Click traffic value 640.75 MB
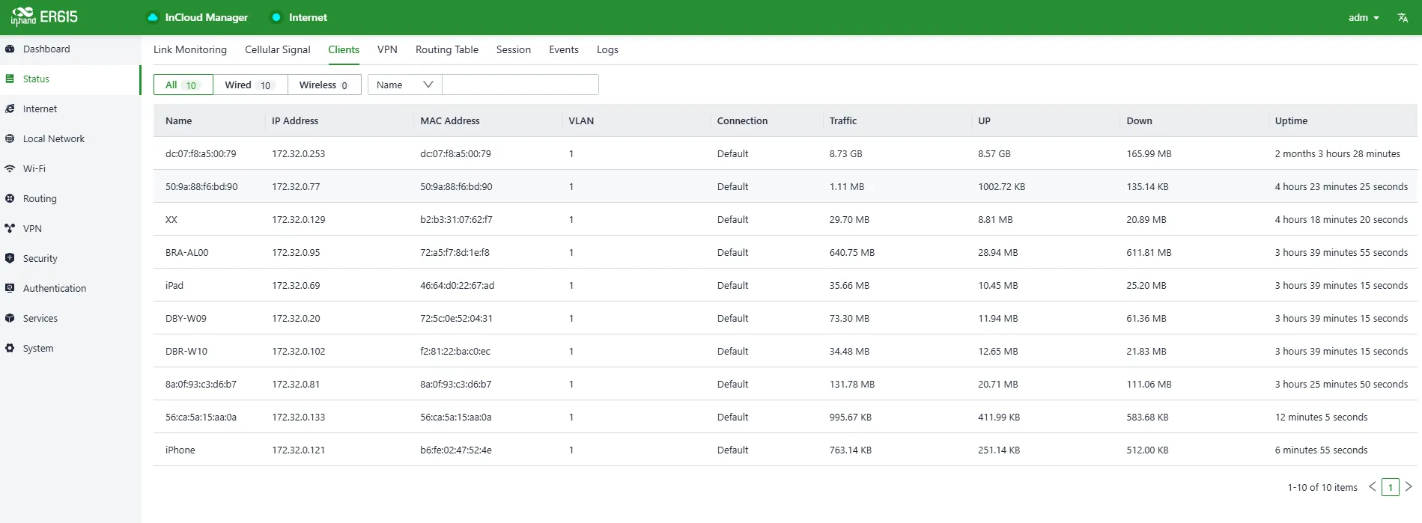 click(x=852, y=252)
